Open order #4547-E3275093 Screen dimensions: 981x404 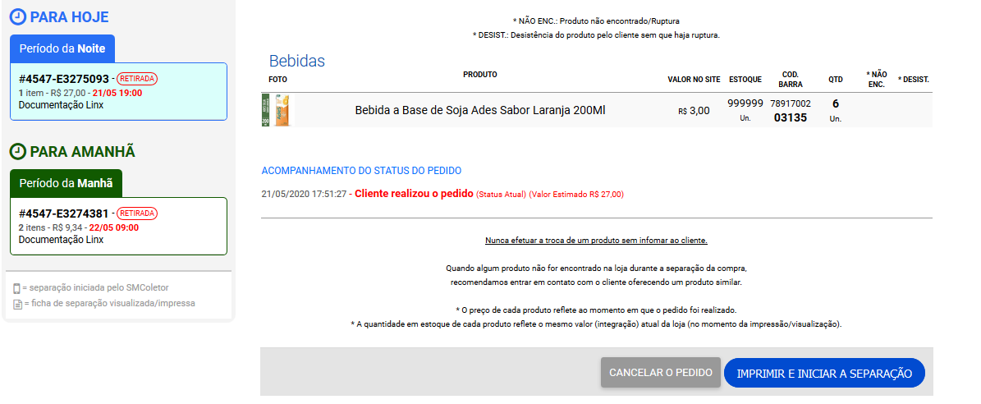[x=119, y=91]
